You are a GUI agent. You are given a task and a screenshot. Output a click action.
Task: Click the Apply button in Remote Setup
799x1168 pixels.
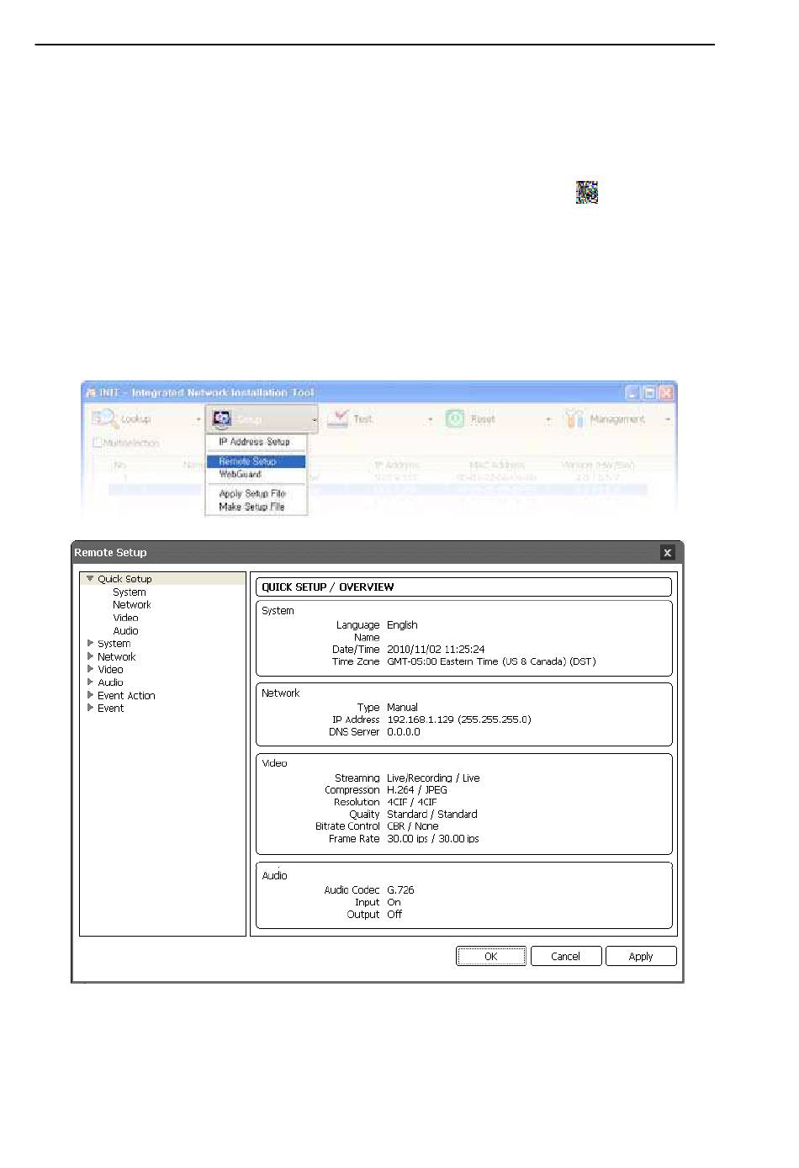coord(641,956)
